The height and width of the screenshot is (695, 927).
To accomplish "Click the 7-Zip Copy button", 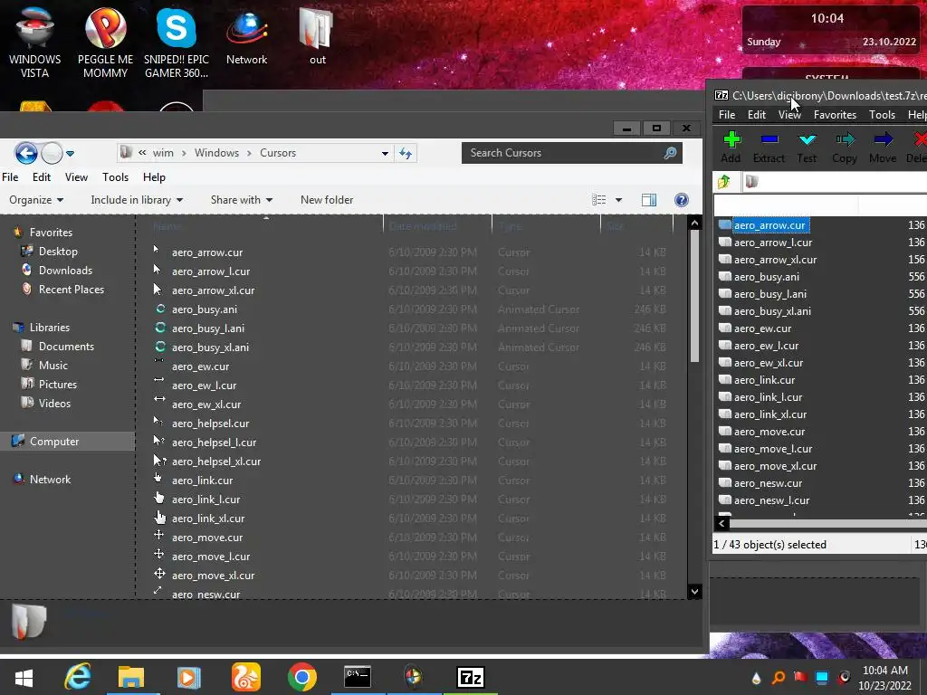I will pyautogui.click(x=845, y=148).
